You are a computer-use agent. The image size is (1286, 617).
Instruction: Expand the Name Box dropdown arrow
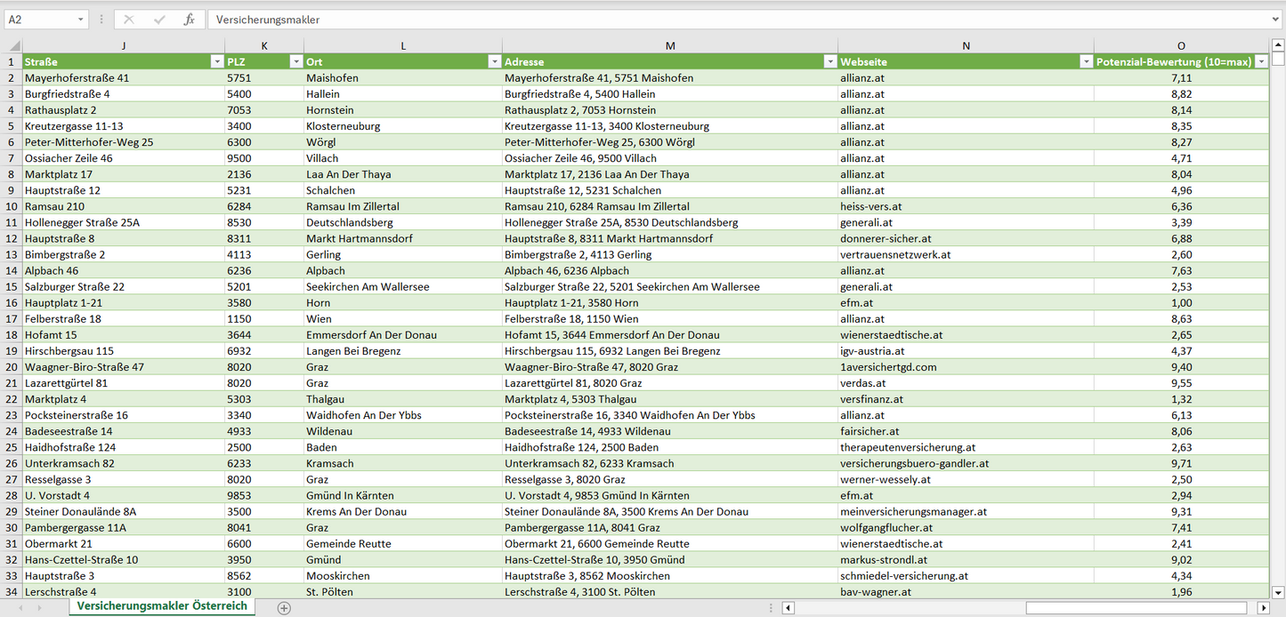[80, 20]
